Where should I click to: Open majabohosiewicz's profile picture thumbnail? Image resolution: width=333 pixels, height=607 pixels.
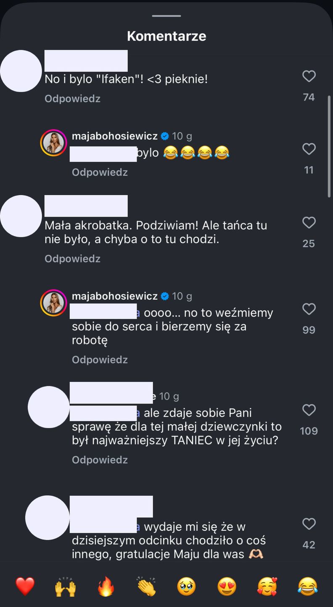click(x=54, y=142)
